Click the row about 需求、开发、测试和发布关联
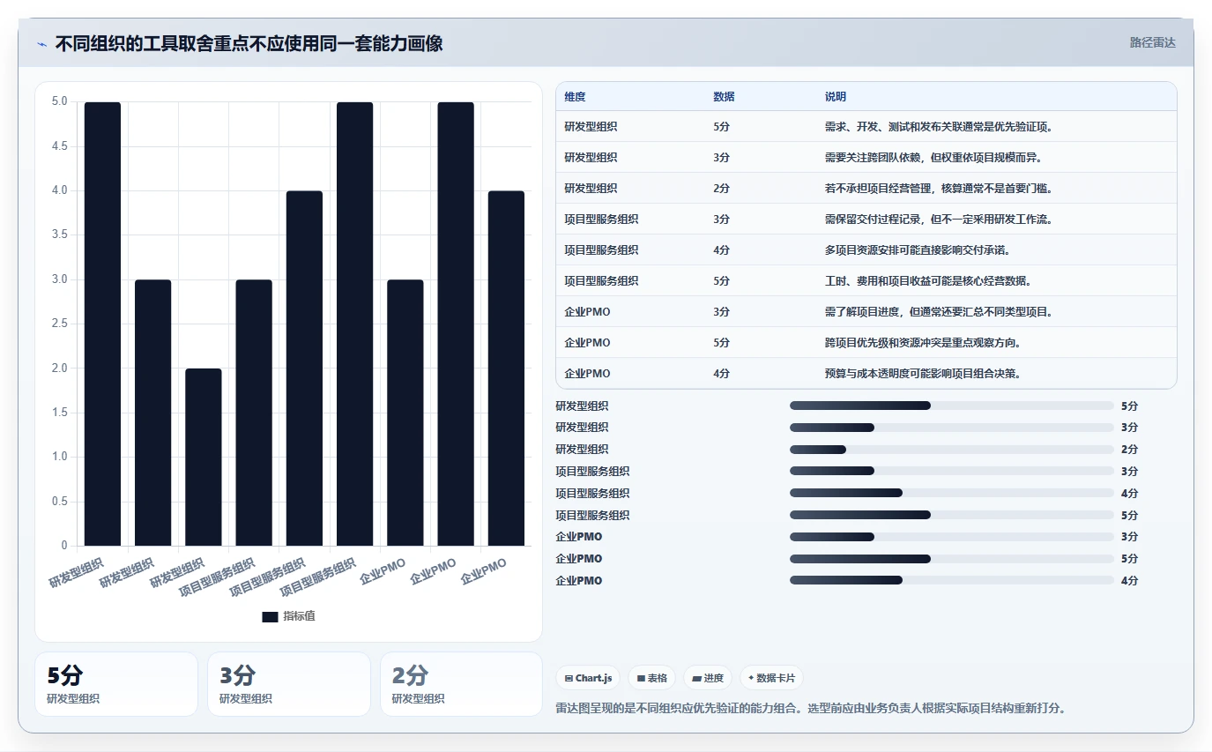 [x=866, y=127]
